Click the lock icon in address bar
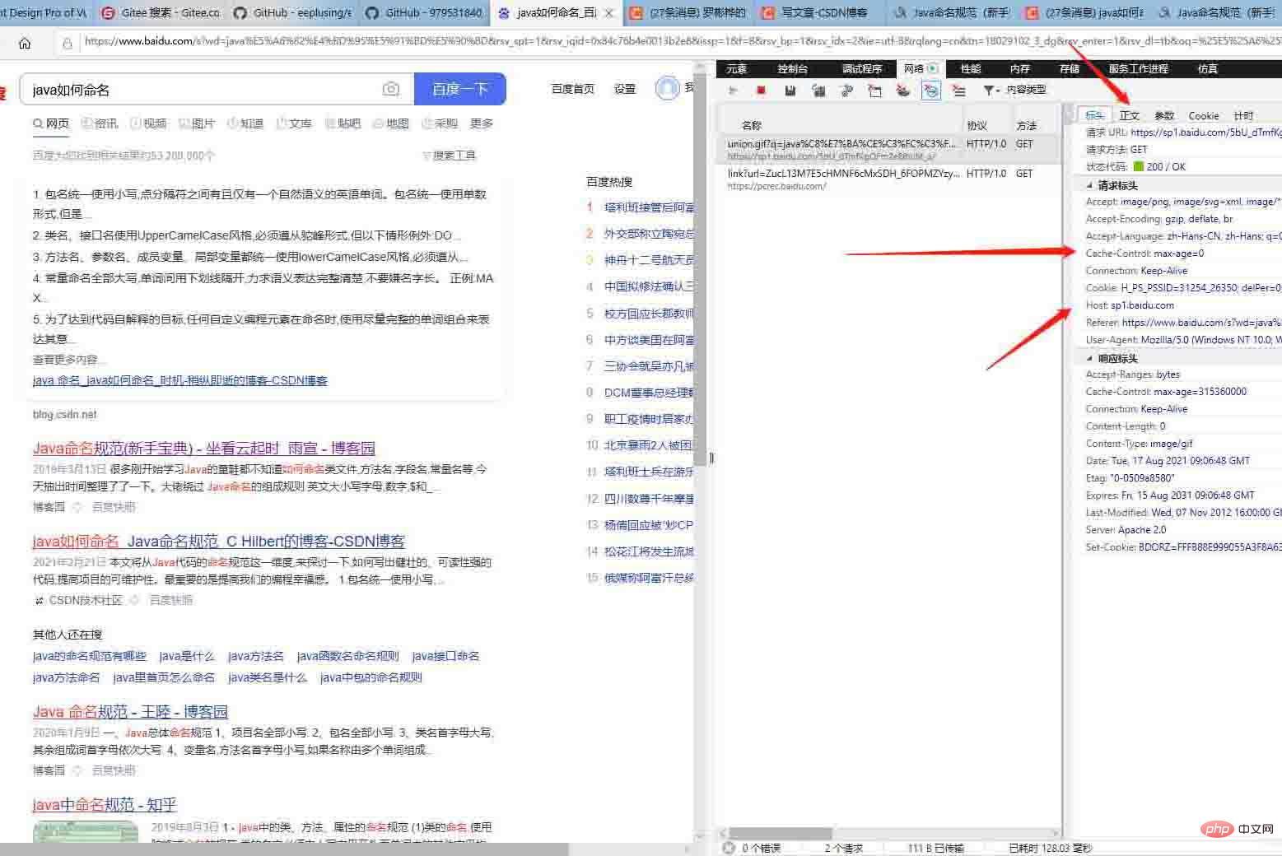The width and height of the screenshot is (1282, 856). pyautogui.click(x=68, y=42)
